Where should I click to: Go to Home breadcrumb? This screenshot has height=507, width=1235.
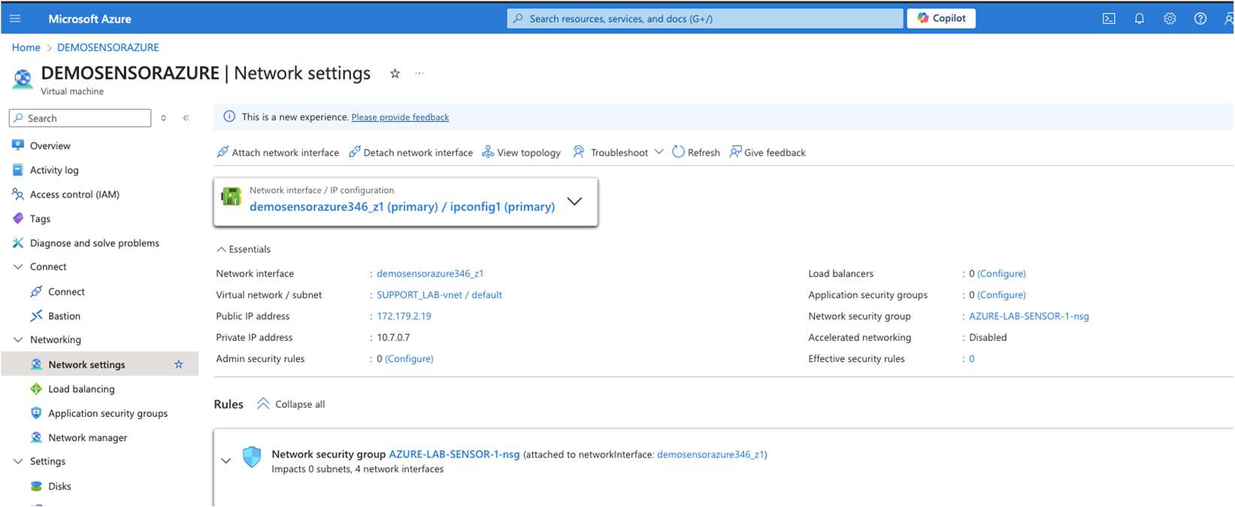point(26,47)
